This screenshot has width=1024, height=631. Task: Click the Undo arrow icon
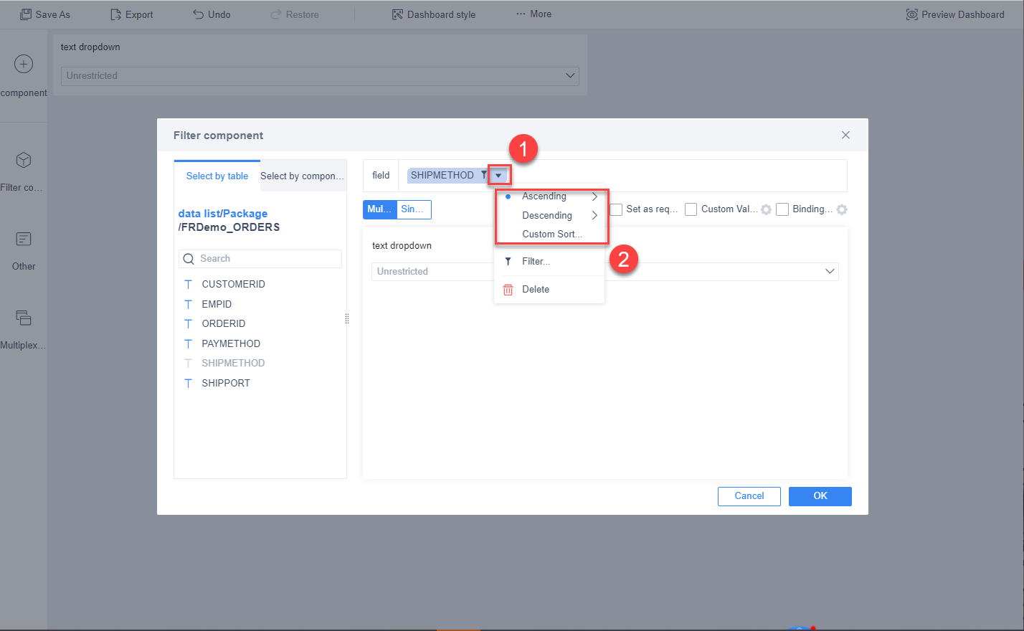tap(199, 14)
